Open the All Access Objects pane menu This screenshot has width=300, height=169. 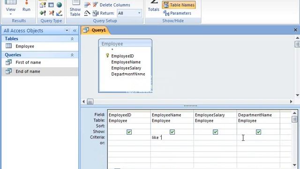coord(67,31)
